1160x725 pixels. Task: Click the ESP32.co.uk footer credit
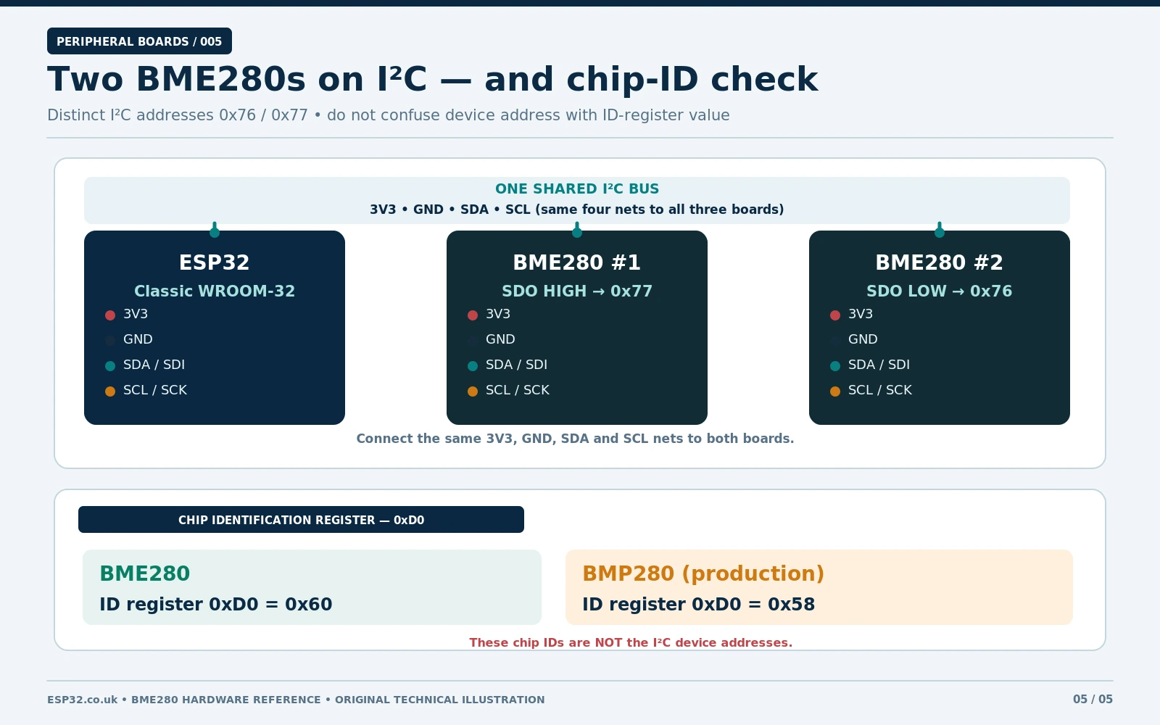coord(296,700)
